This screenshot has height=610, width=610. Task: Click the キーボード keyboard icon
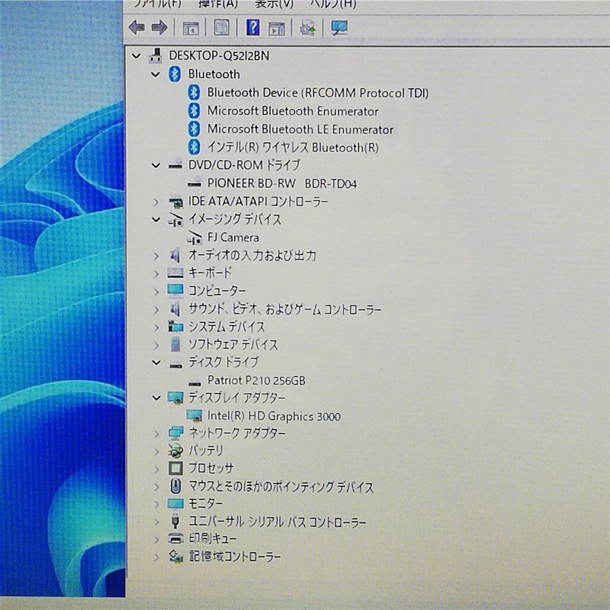[176, 273]
